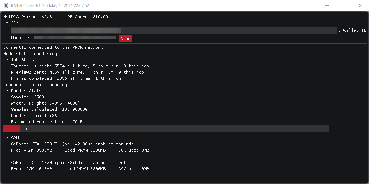Click 'Render time: 10:36' row
The image size is (369, 184).
point(34,116)
